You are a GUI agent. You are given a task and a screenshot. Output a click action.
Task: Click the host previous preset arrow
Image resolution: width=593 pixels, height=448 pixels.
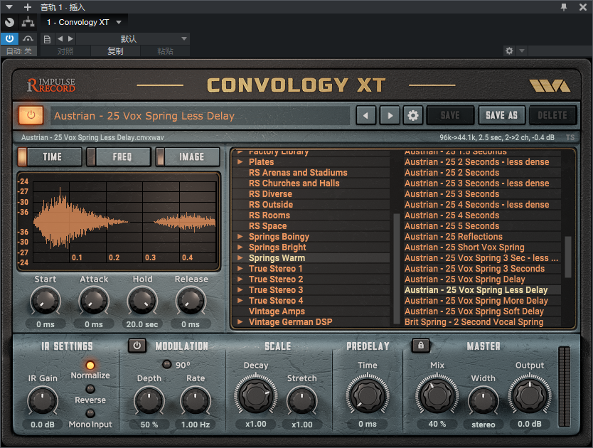pos(60,38)
